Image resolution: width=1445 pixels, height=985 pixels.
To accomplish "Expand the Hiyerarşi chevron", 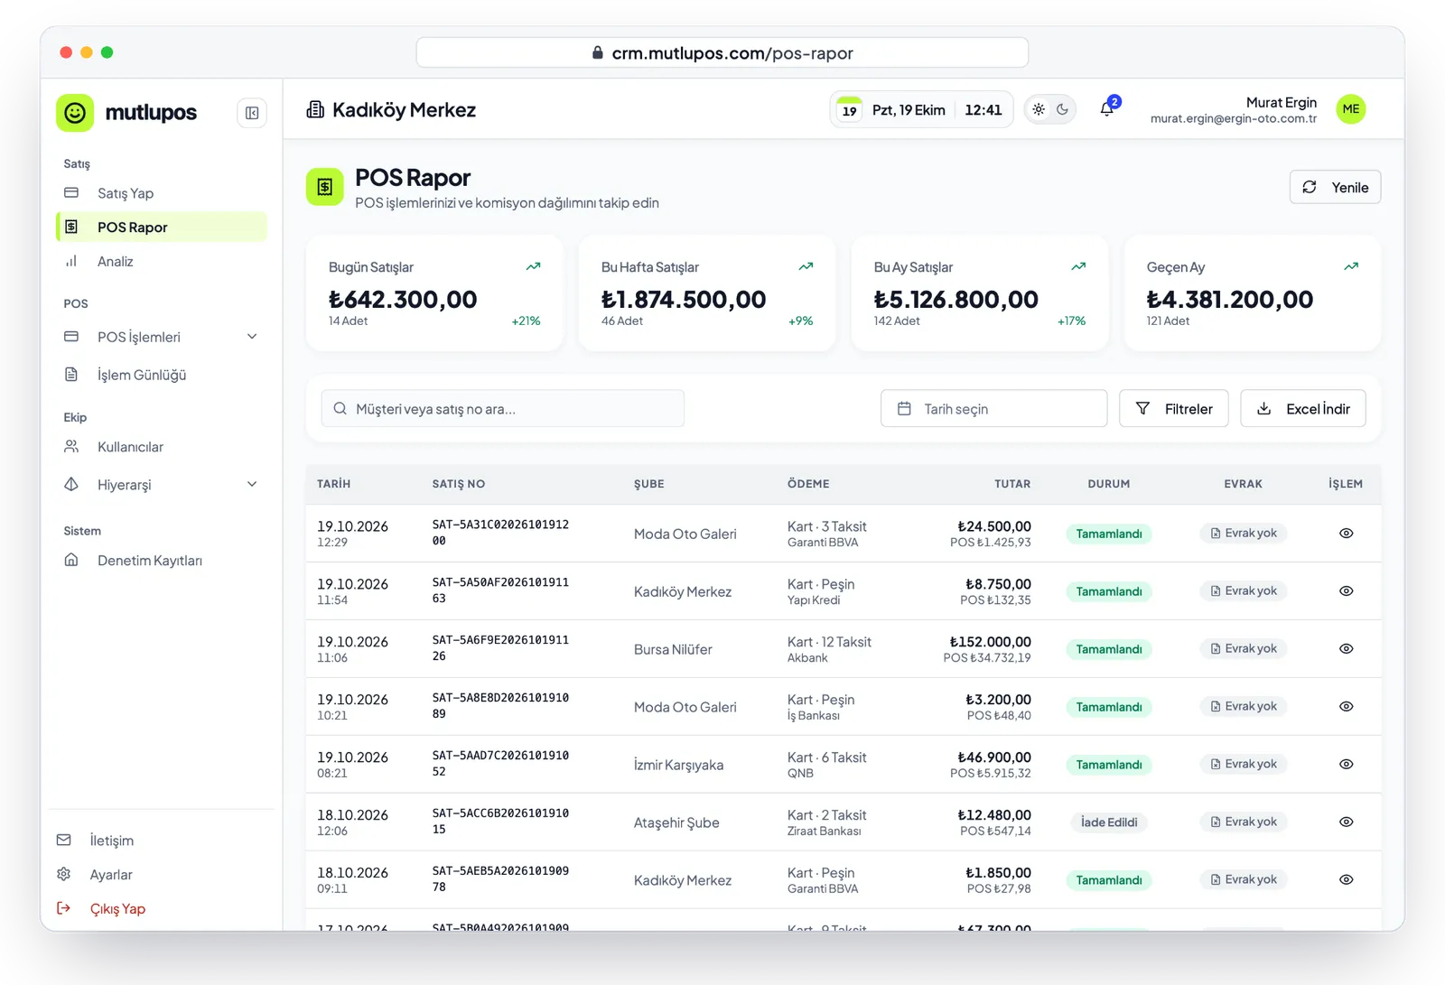I will pos(252,485).
